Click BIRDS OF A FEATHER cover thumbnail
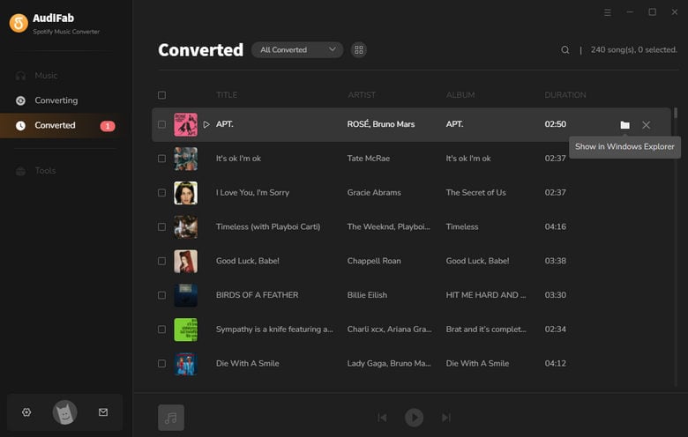 coord(185,295)
